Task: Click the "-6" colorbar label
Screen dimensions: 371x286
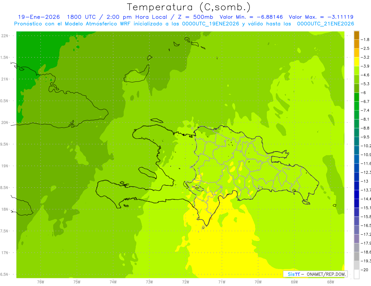Action: tap(364, 93)
